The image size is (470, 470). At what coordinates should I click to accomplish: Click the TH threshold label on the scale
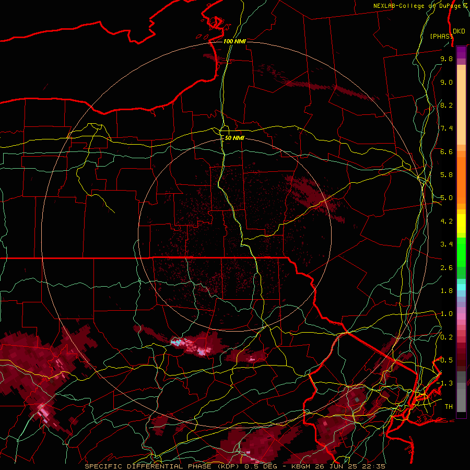click(x=449, y=407)
